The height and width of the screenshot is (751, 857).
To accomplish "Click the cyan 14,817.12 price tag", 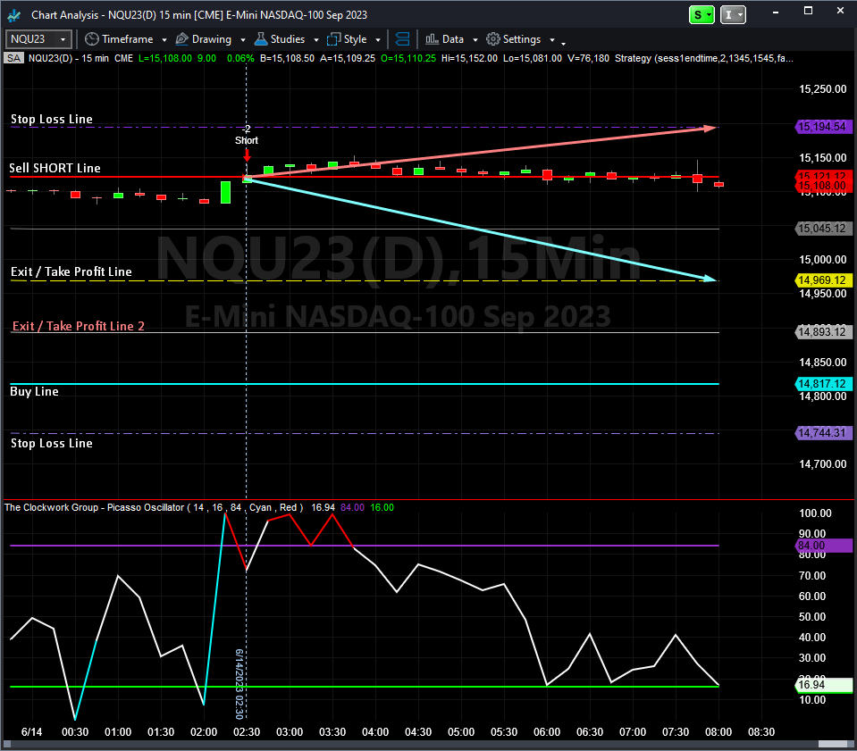I will [x=822, y=384].
